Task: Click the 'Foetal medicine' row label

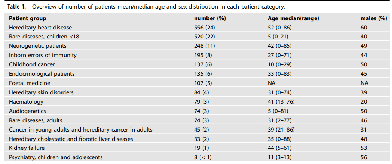Action: tap(30, 83)
